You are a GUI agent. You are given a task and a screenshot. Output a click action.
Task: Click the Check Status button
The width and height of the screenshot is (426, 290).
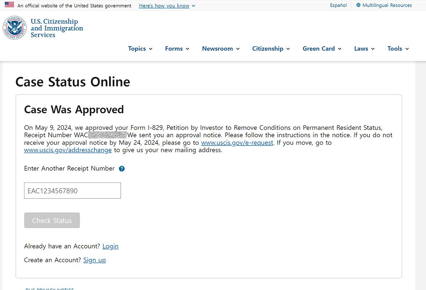[x=52, y=220]
